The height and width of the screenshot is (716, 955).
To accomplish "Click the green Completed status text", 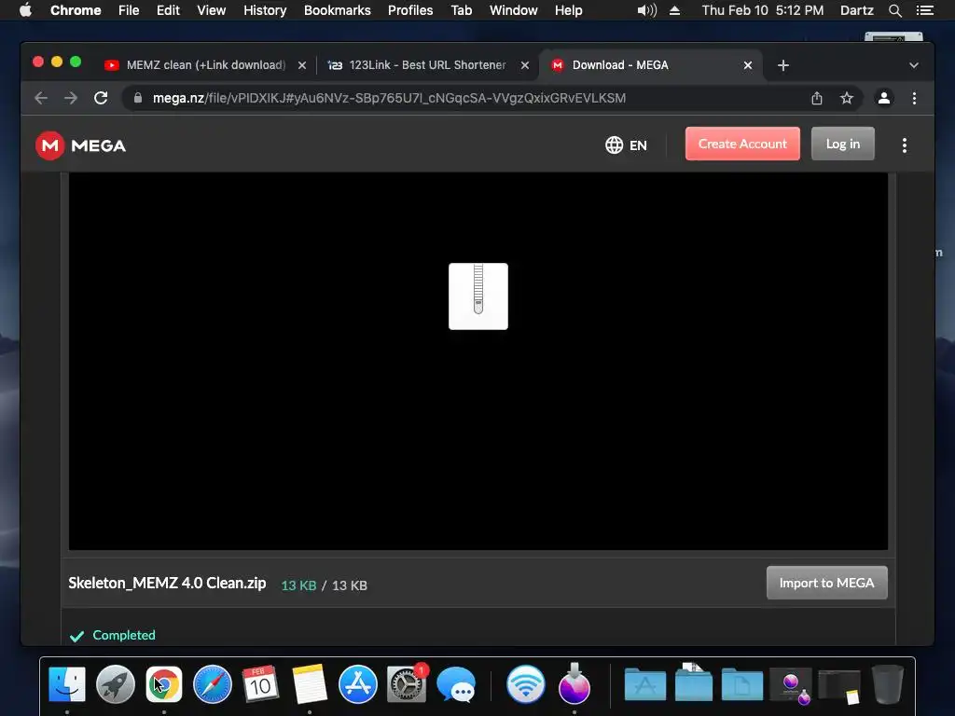I will click(x=124, y=635).
